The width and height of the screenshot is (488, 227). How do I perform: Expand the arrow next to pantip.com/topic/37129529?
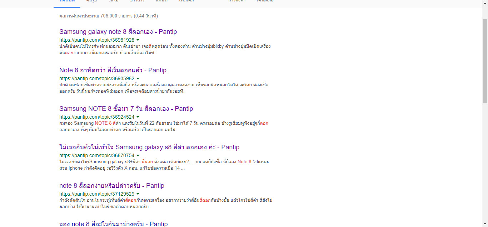pos(138,194)
